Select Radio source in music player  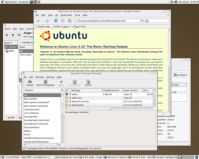[x=11, y=51]
